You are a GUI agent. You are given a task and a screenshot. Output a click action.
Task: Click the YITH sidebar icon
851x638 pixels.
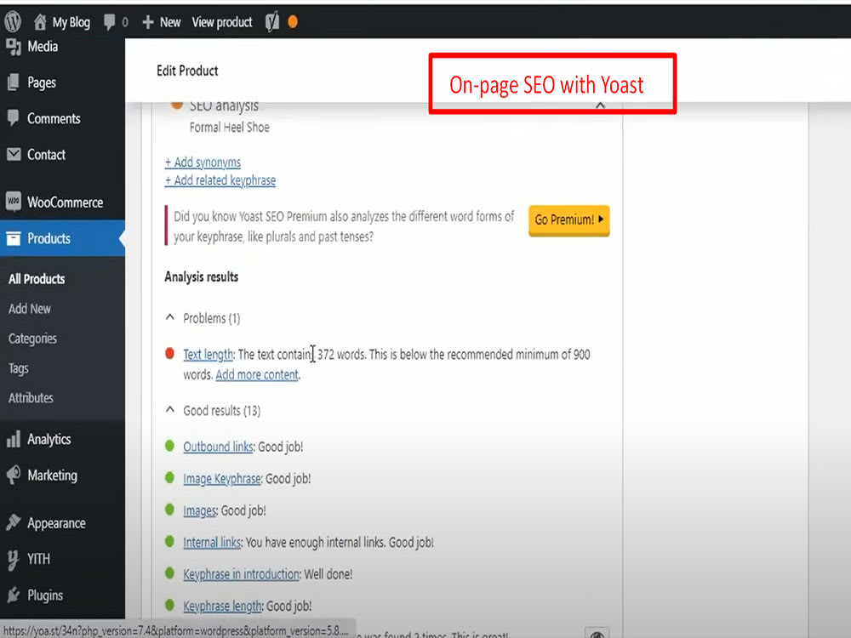13,559
